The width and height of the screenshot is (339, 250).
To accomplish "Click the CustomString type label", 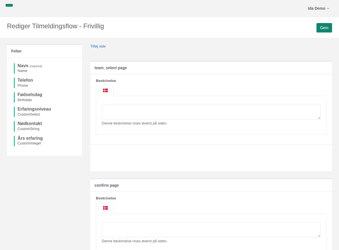I will tap(29, 129).
